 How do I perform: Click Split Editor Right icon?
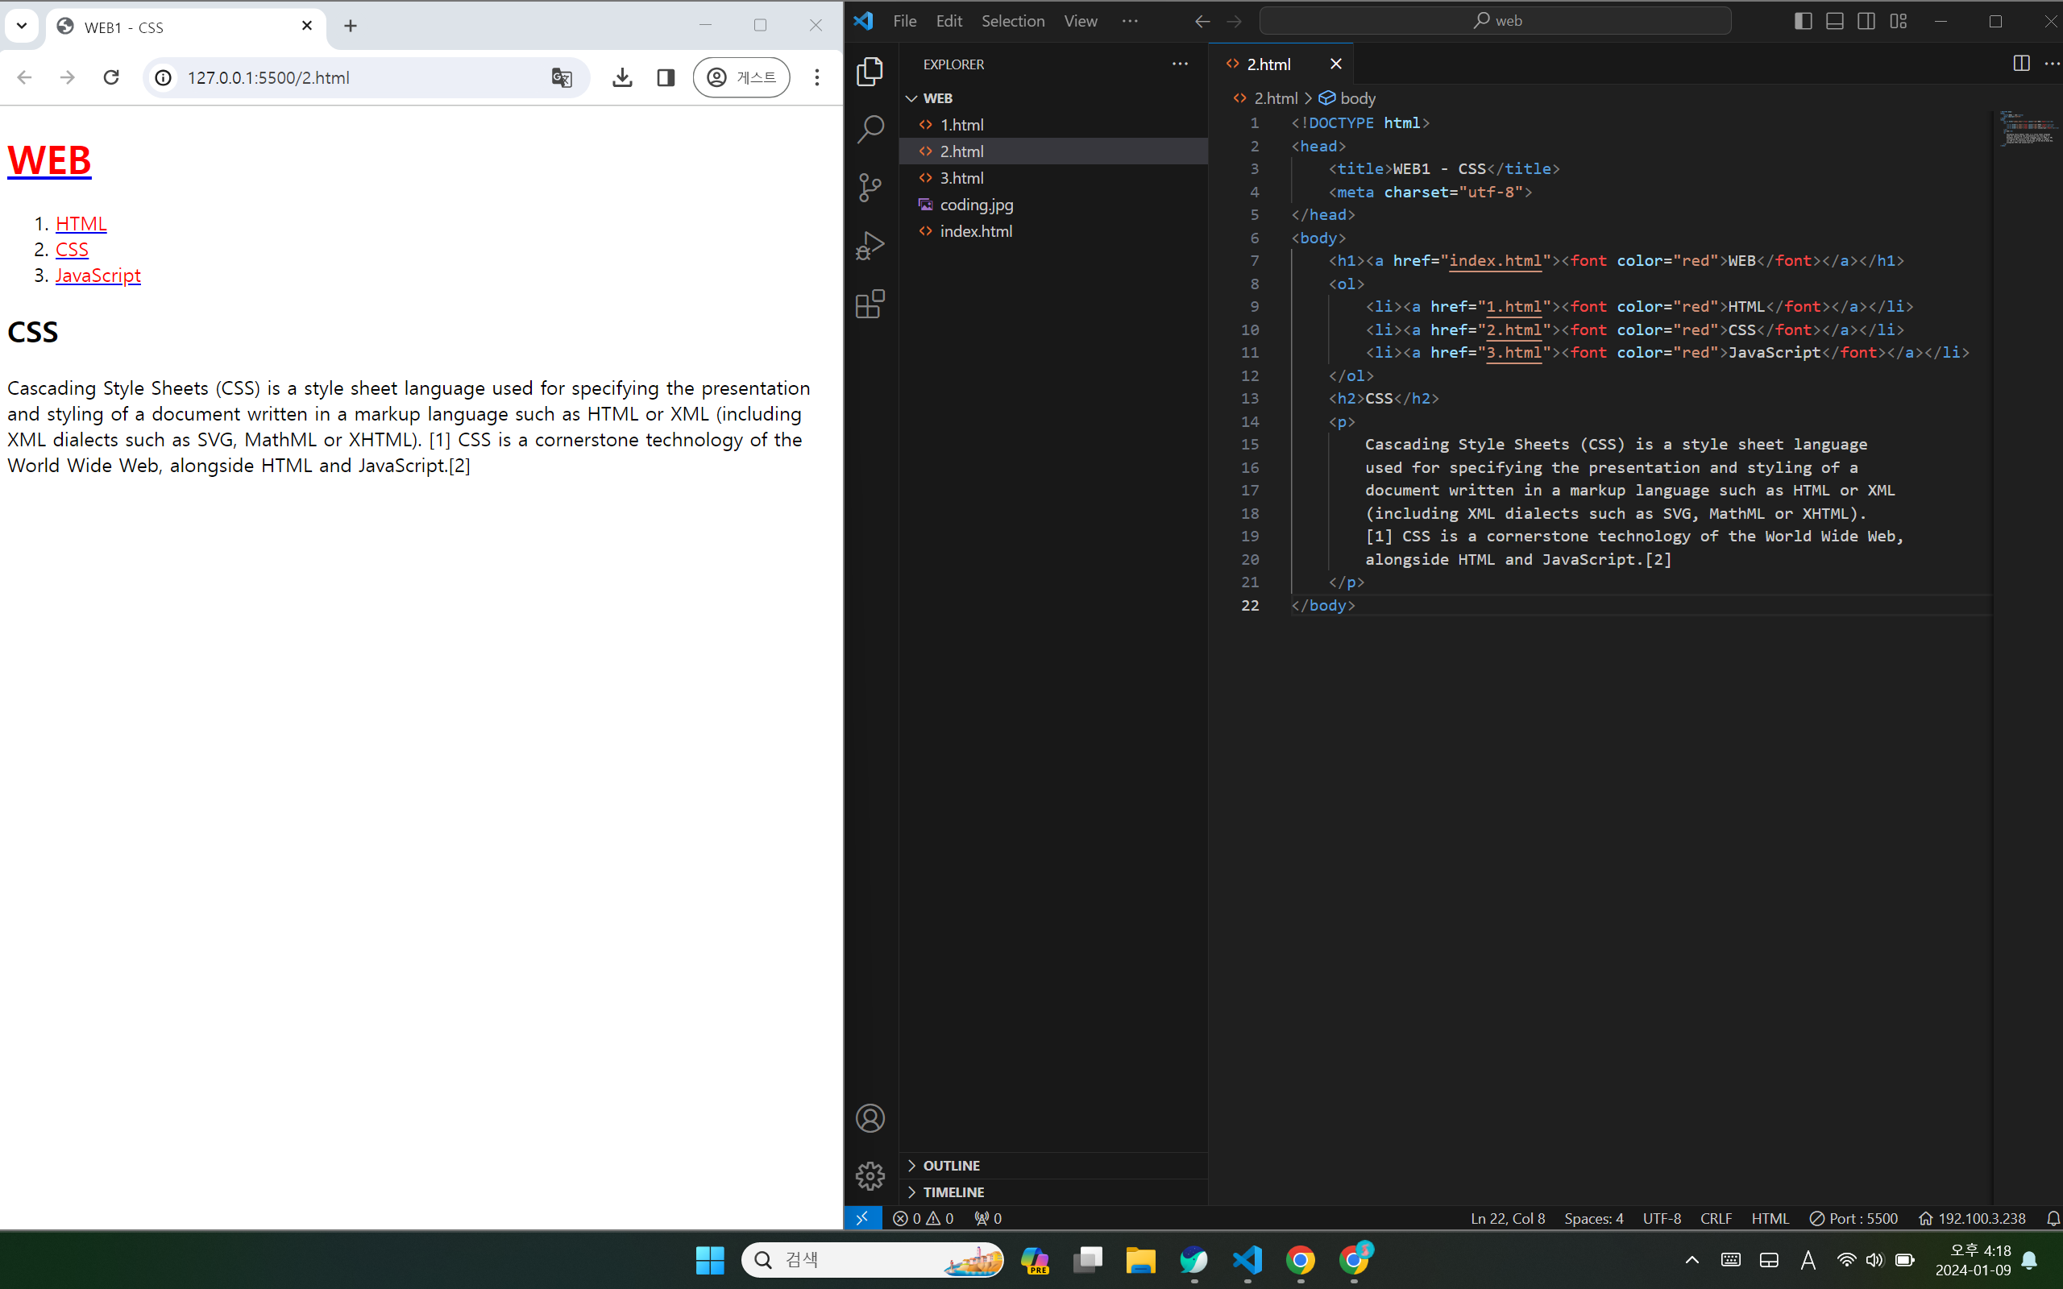(2020, 64)
